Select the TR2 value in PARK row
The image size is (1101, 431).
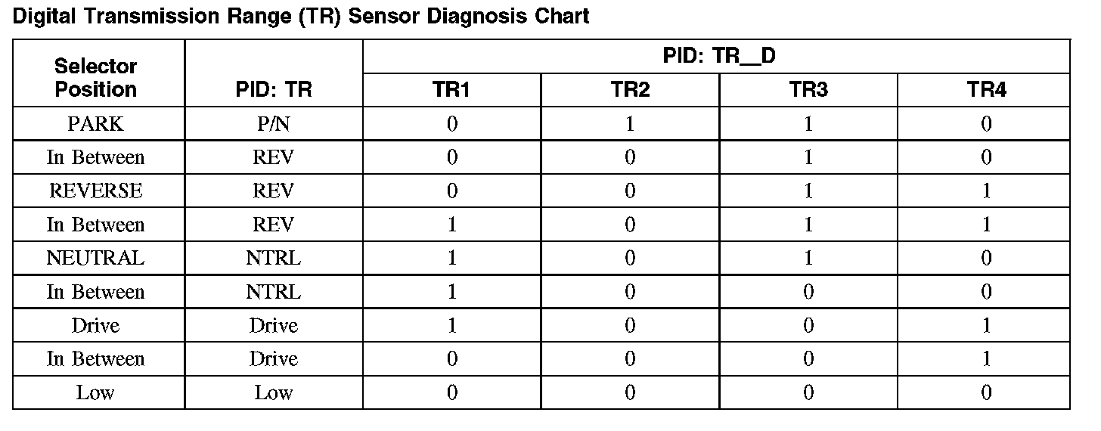point(630,124)
